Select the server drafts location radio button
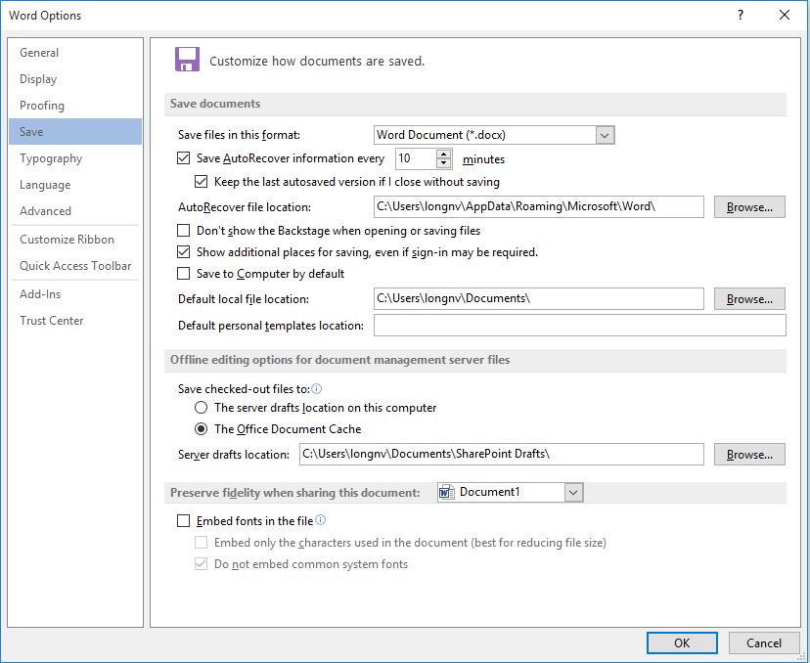 tap(202, 408)
